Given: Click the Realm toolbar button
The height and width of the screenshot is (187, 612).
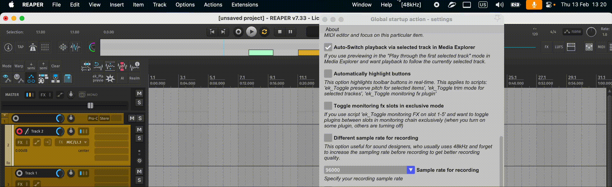Looking at the screenshot, I should (x=135, y=78).
